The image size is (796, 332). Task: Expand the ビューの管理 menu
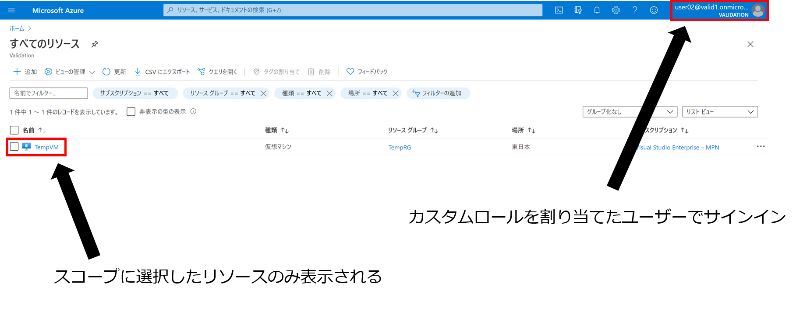click(x=70, y=72)
